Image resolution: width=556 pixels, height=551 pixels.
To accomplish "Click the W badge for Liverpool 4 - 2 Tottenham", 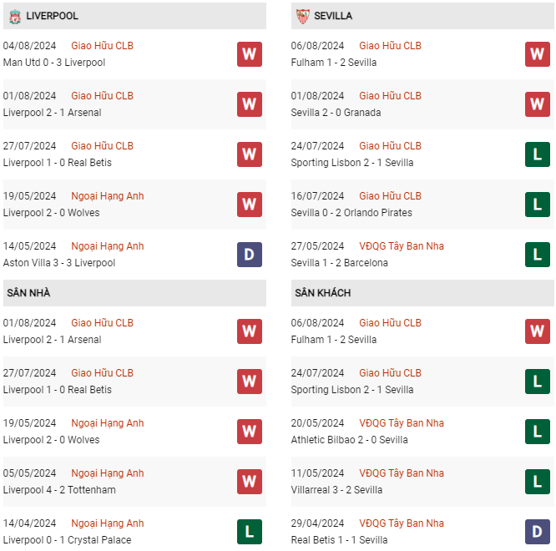I will [x=249, y=482].
